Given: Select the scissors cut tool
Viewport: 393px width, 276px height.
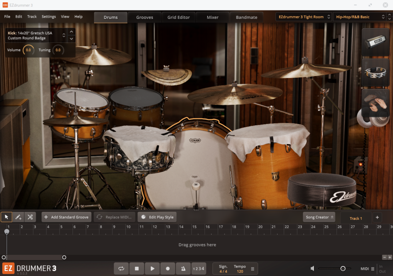Looking at the screenshot, I should tap(30, 217).
